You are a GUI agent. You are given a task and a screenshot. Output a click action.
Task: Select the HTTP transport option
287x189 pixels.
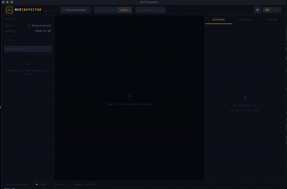(100, 10)
